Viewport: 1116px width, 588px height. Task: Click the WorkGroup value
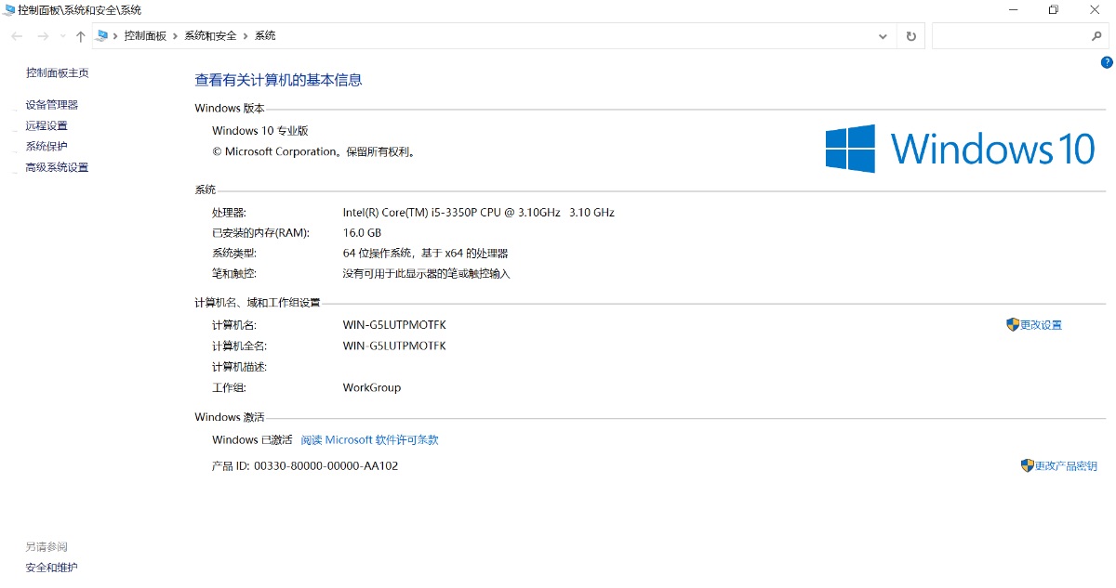tap(372, 387)
